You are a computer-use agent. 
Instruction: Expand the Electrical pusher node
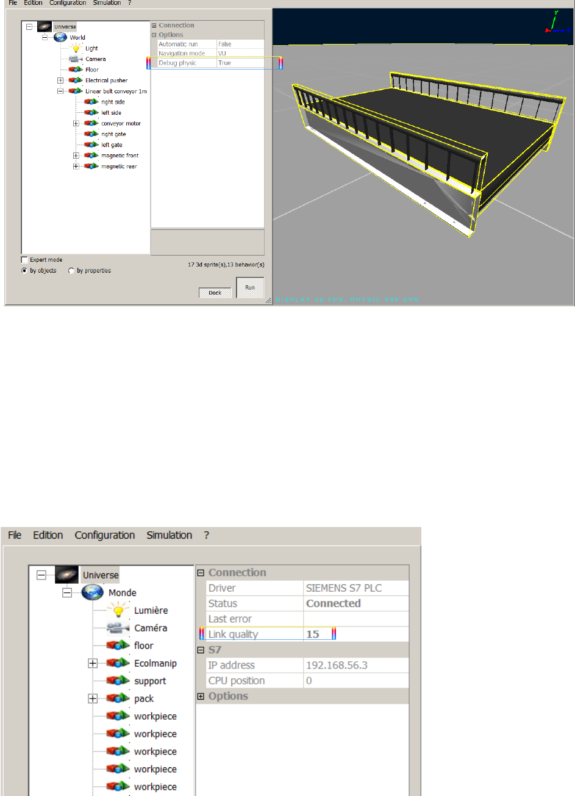(x=60, y=81)
